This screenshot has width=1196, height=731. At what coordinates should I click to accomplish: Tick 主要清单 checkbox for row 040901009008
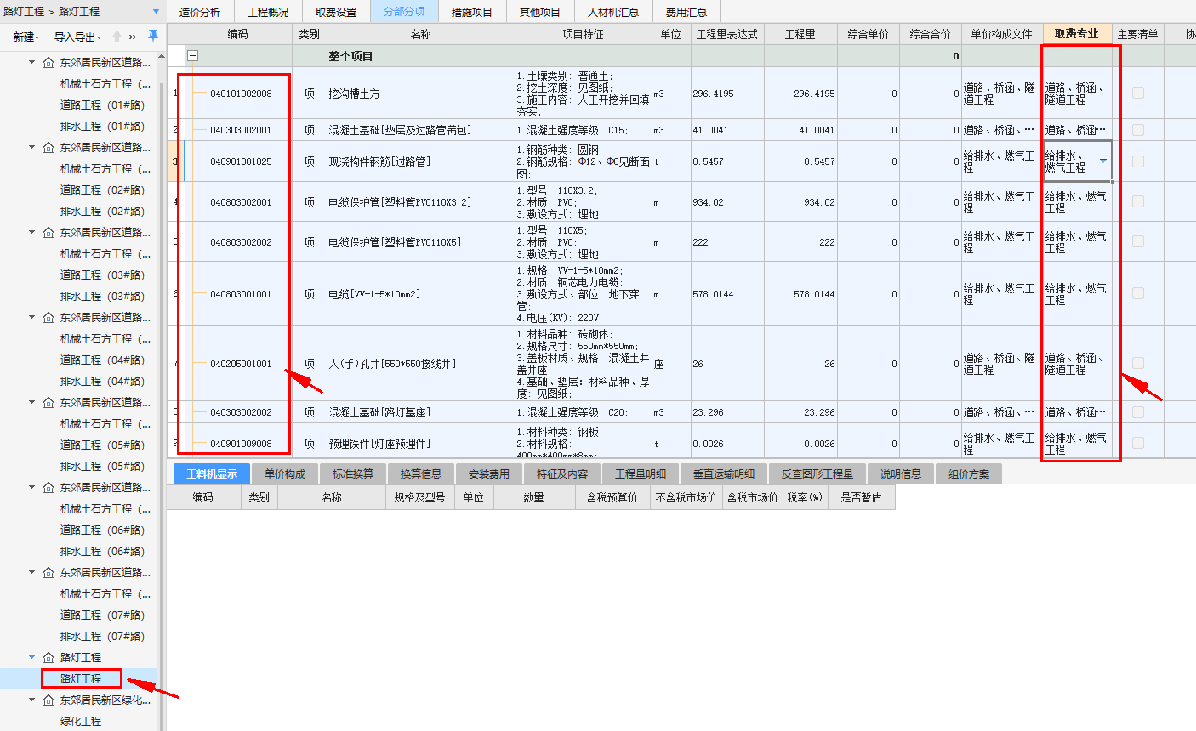pyautogui.click(x=1138, y=443)
